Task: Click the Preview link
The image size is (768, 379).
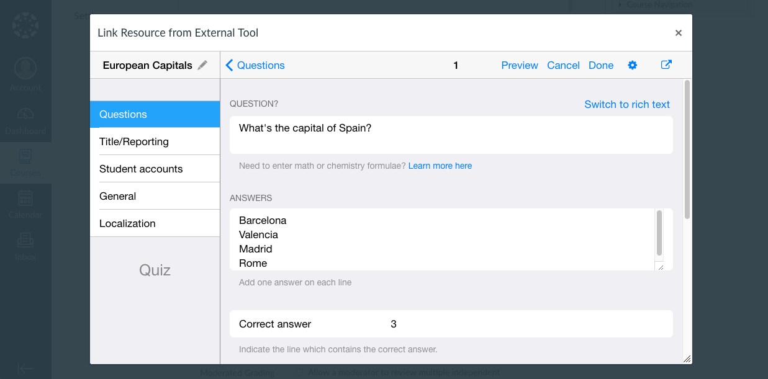Action: point(519,65)
